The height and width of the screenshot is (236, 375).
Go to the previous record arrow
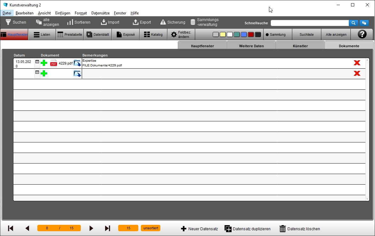point(27,228)
